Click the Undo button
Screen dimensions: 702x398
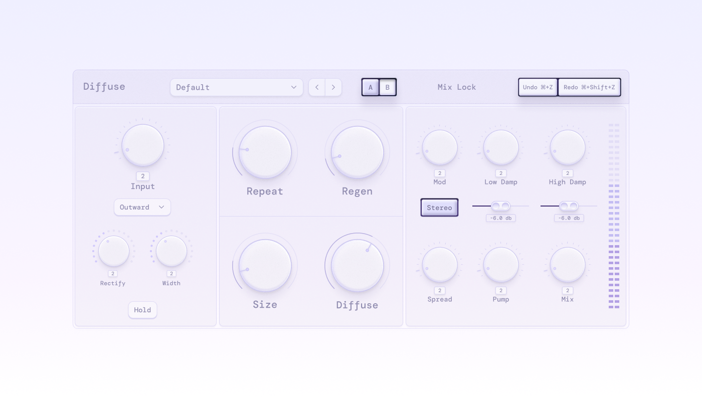(538, 87)
